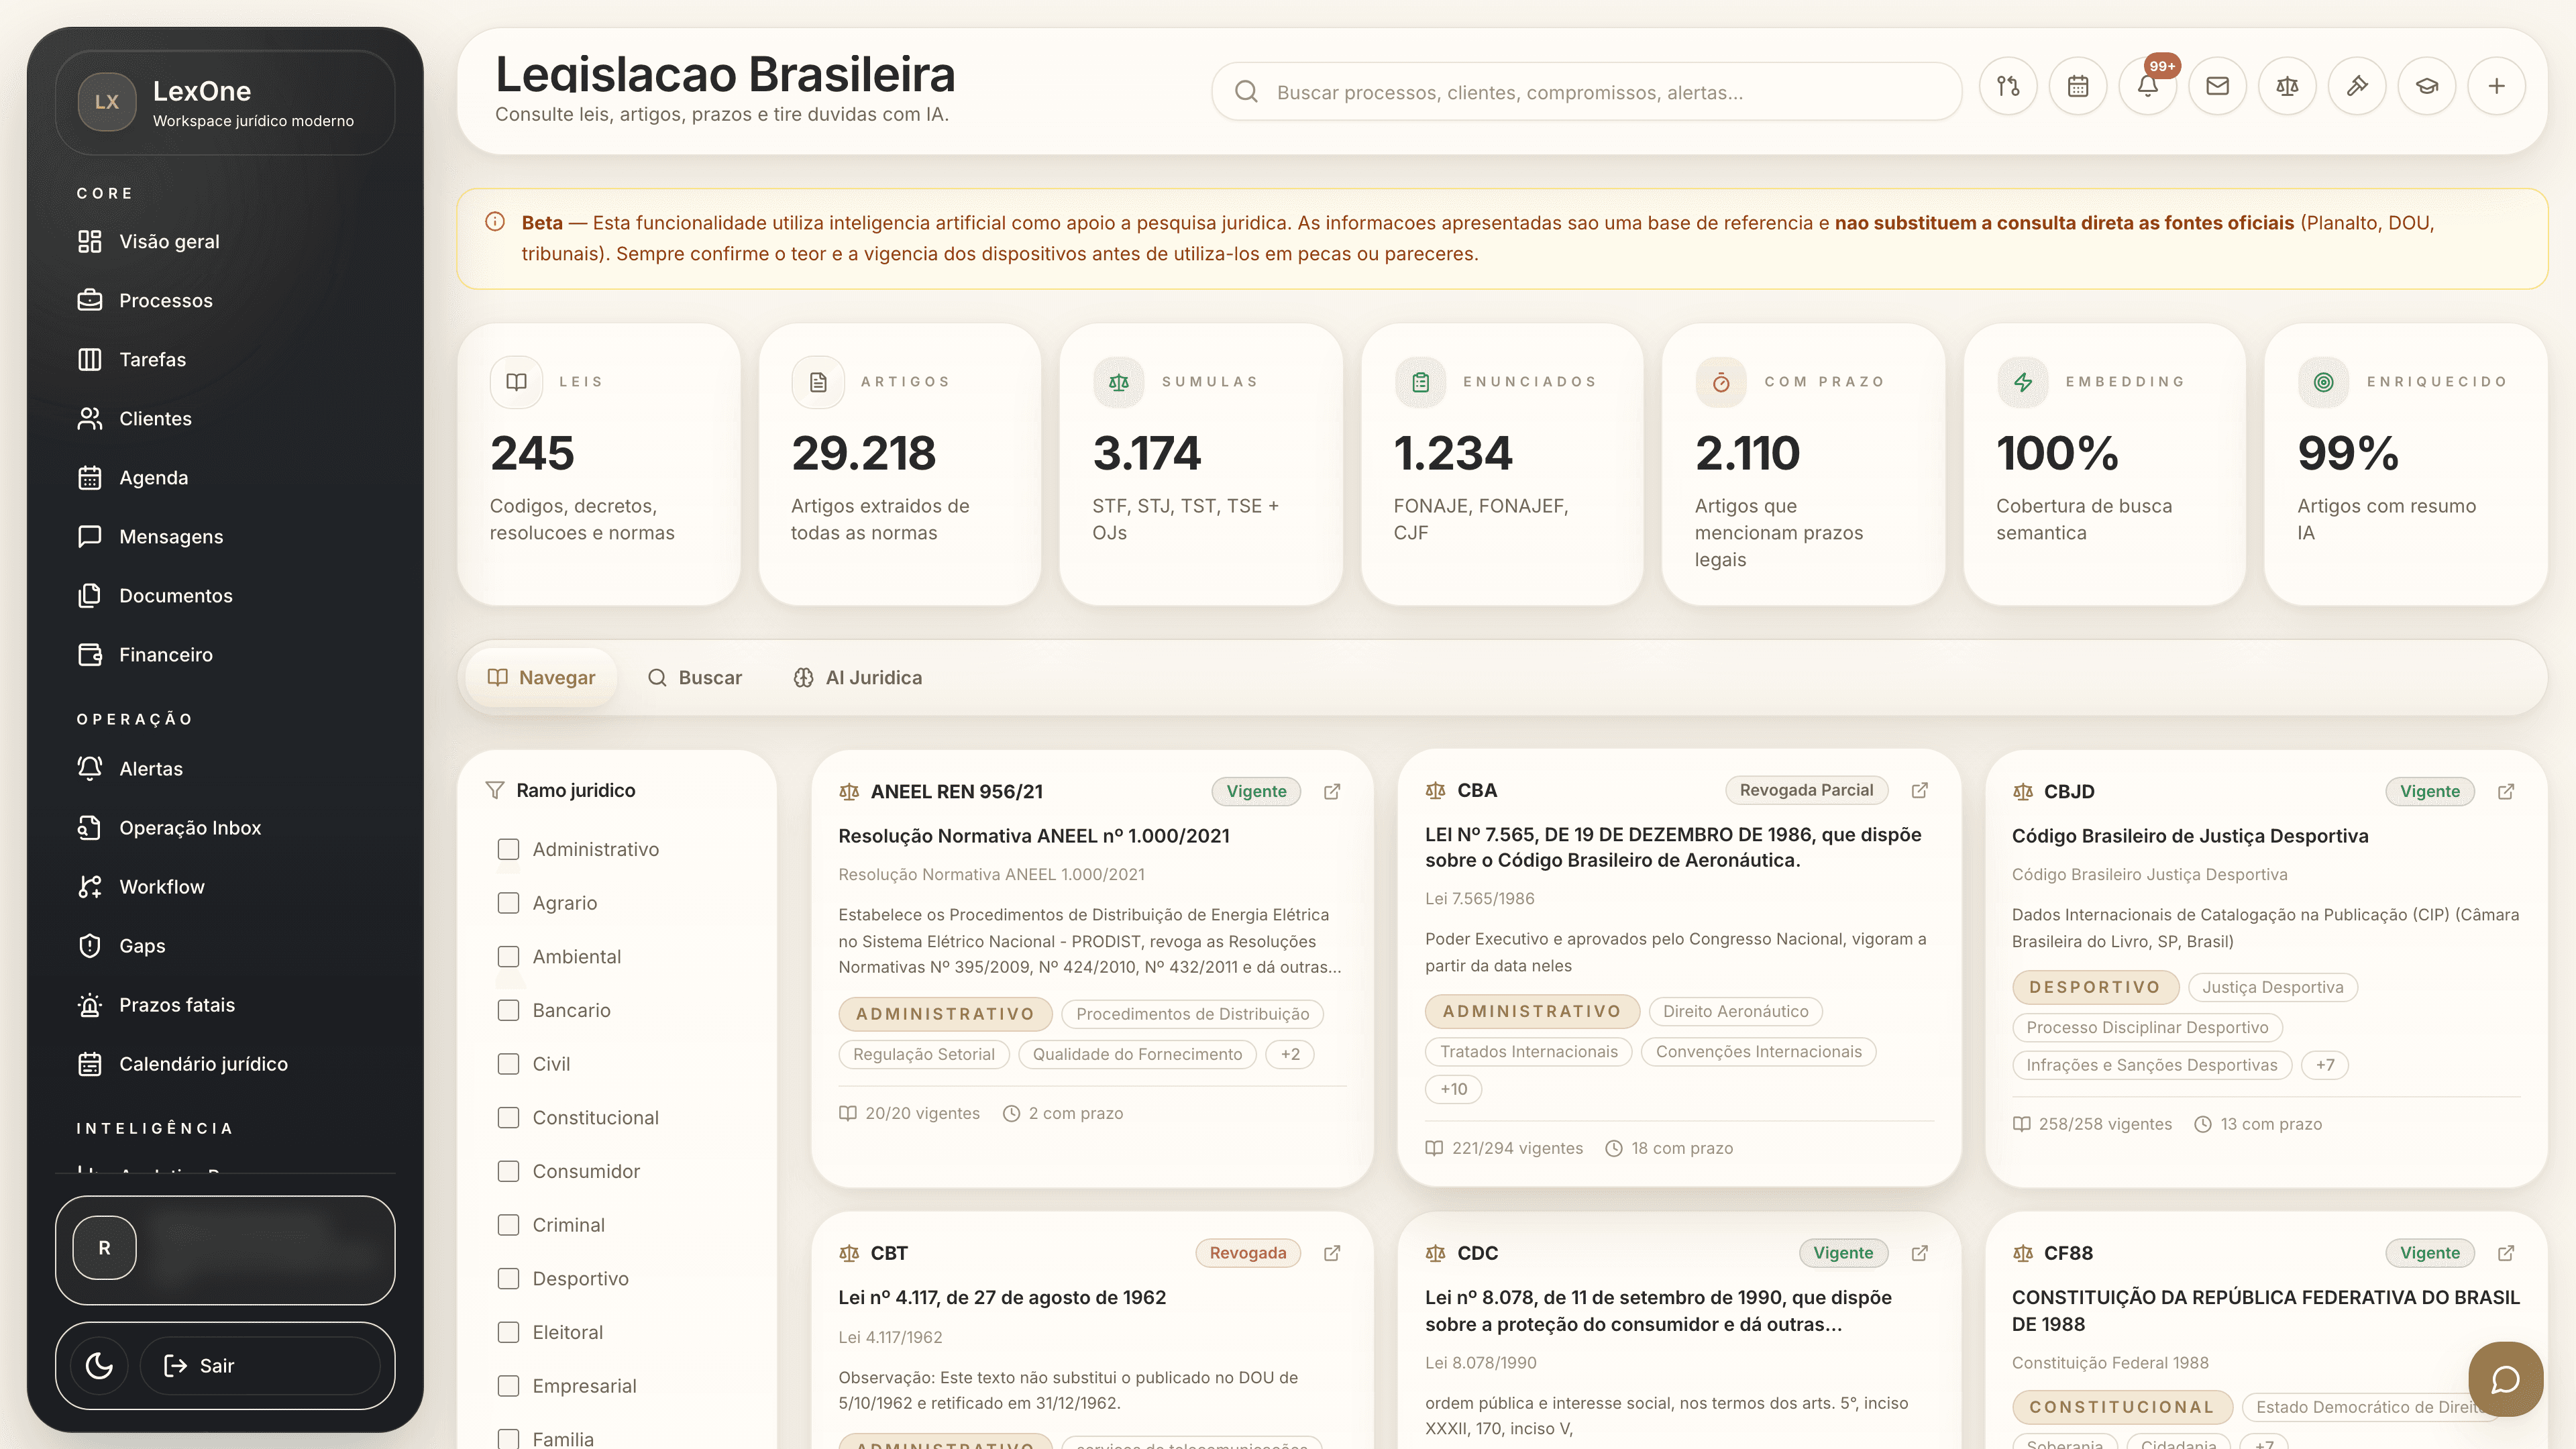Switch to the Buscar tab
The image size is (2576, 1449).
pos(696,677)
